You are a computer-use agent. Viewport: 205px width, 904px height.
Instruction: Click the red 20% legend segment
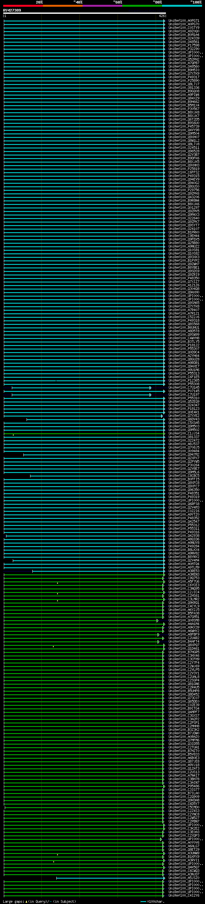23,6
